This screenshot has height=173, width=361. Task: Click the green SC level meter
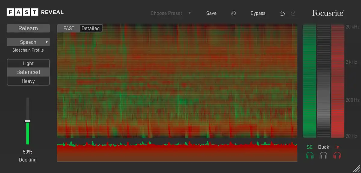click(x=310, y=81)
